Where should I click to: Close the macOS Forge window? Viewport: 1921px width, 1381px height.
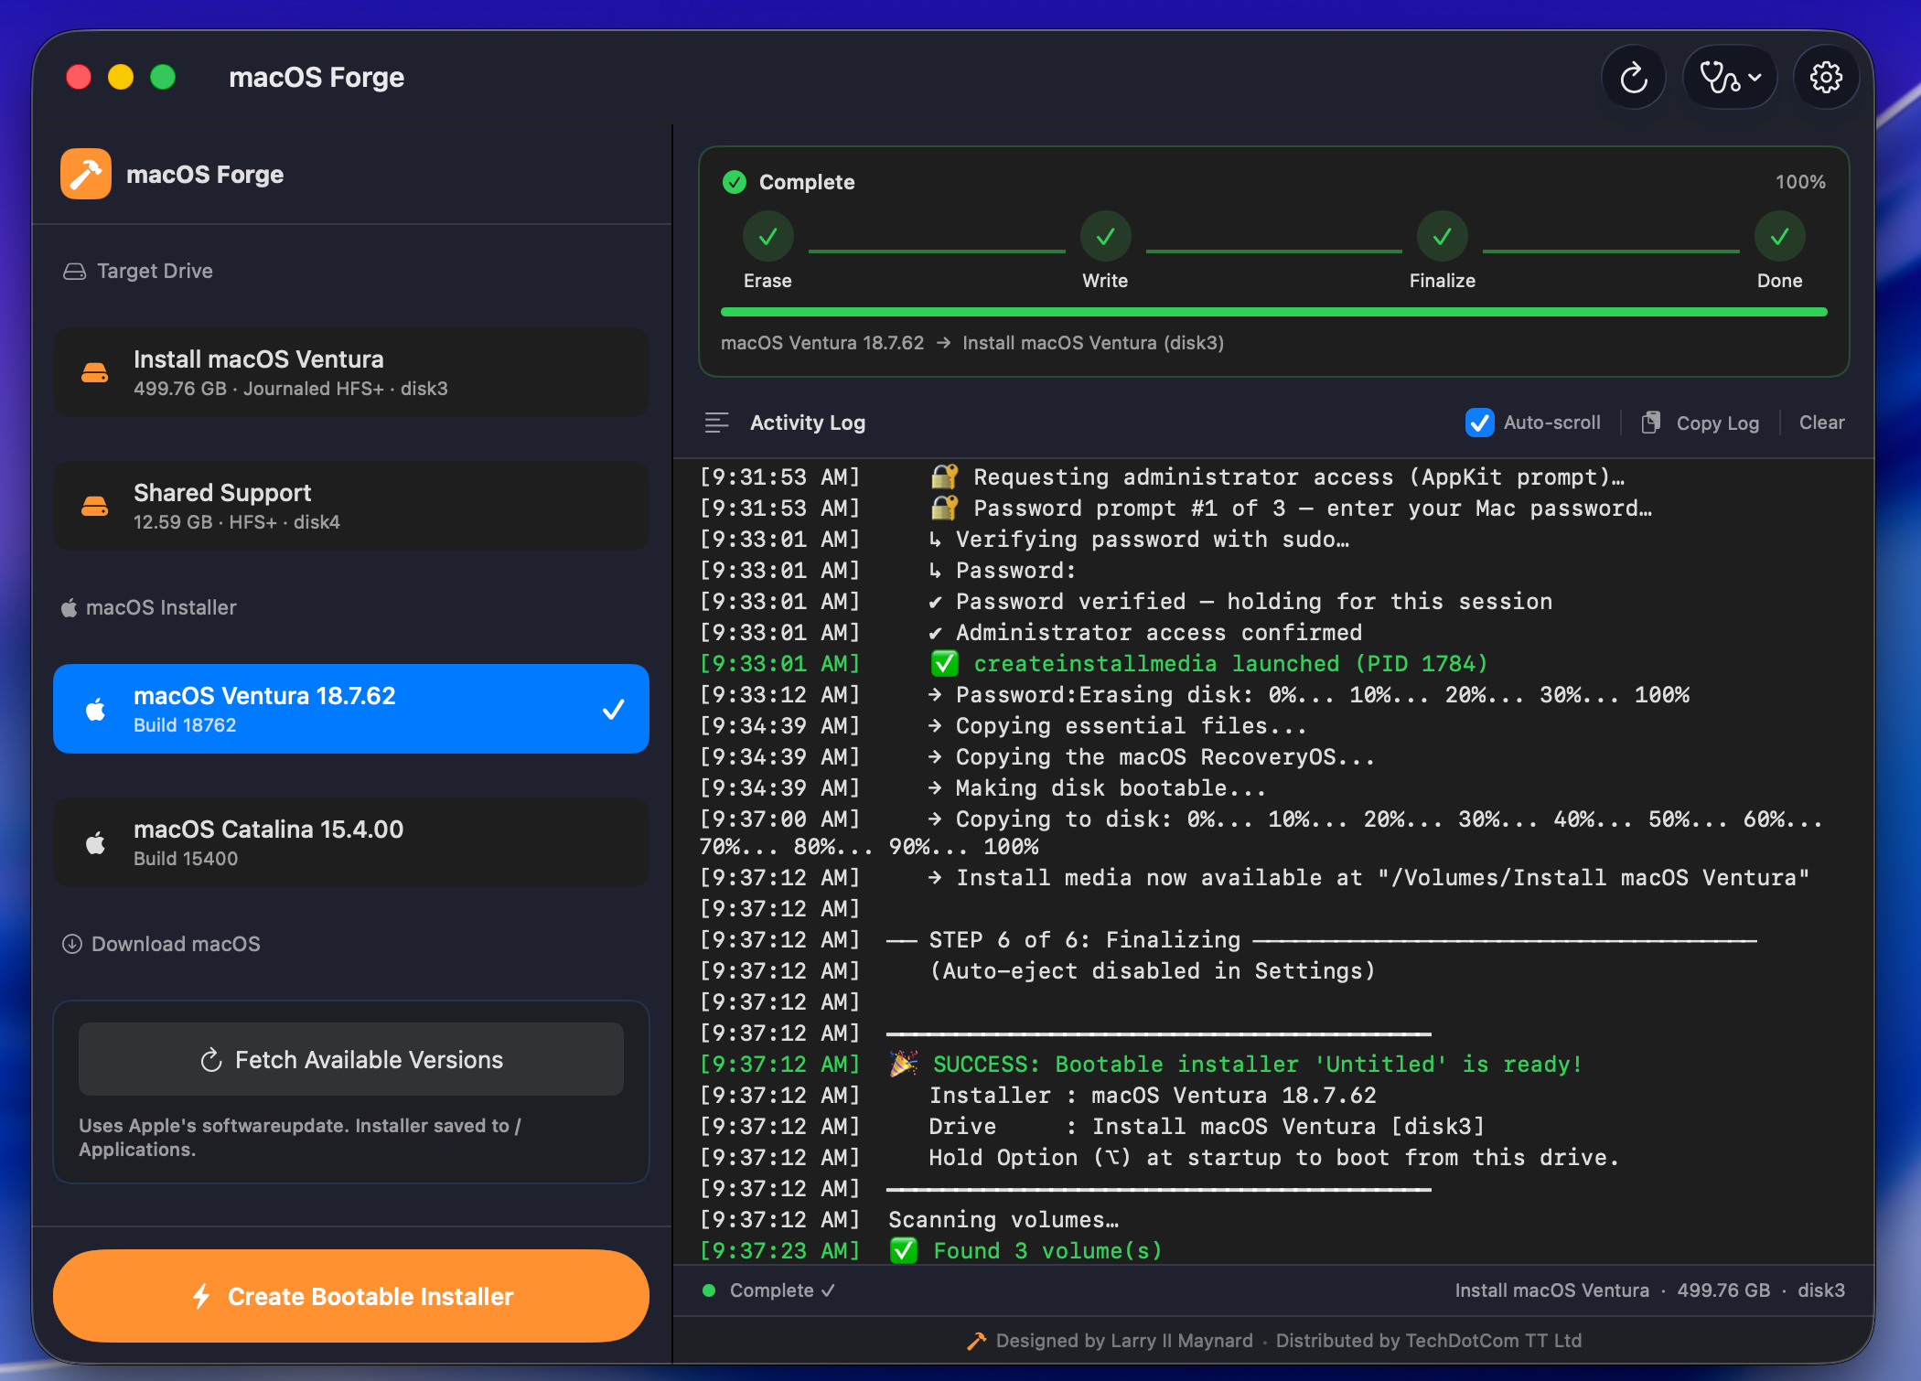pos(79,77)
